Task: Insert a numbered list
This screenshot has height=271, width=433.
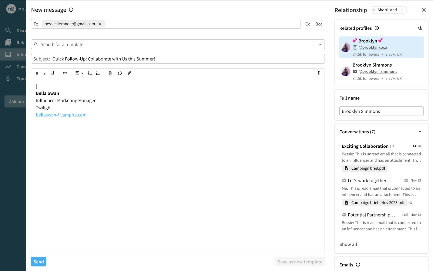Action: click(x=90, y=73)
